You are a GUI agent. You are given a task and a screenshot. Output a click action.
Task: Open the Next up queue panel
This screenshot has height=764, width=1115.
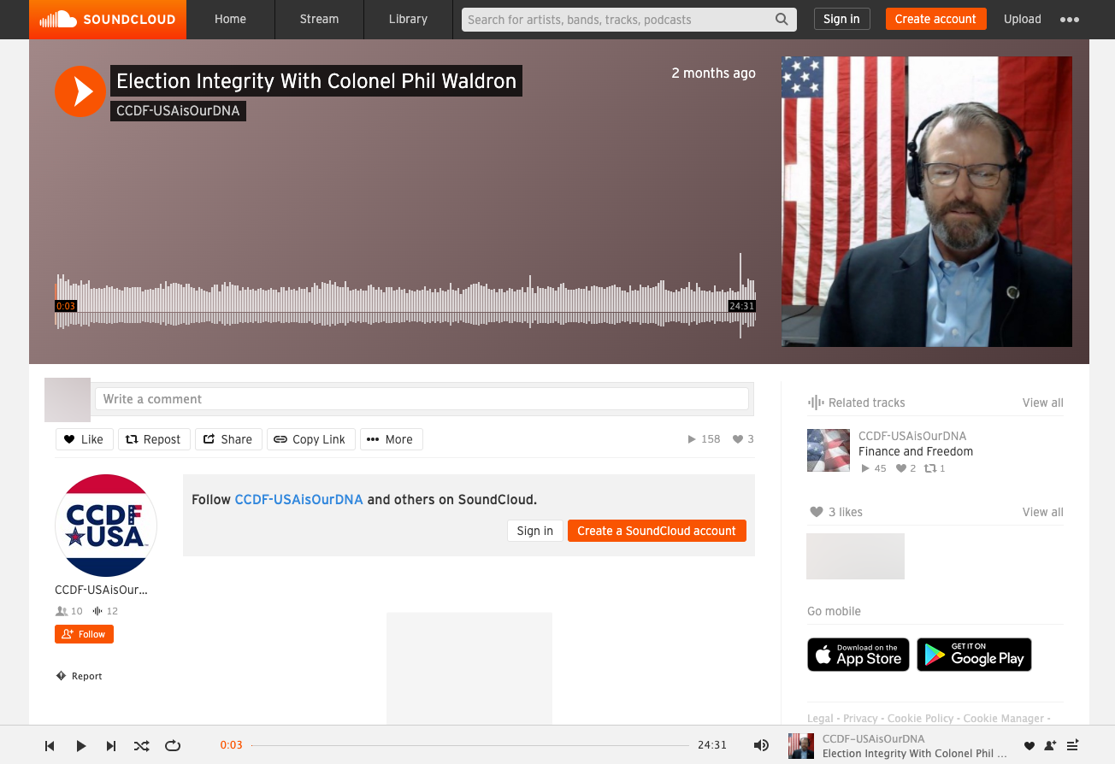click(x=1073, y=745)
